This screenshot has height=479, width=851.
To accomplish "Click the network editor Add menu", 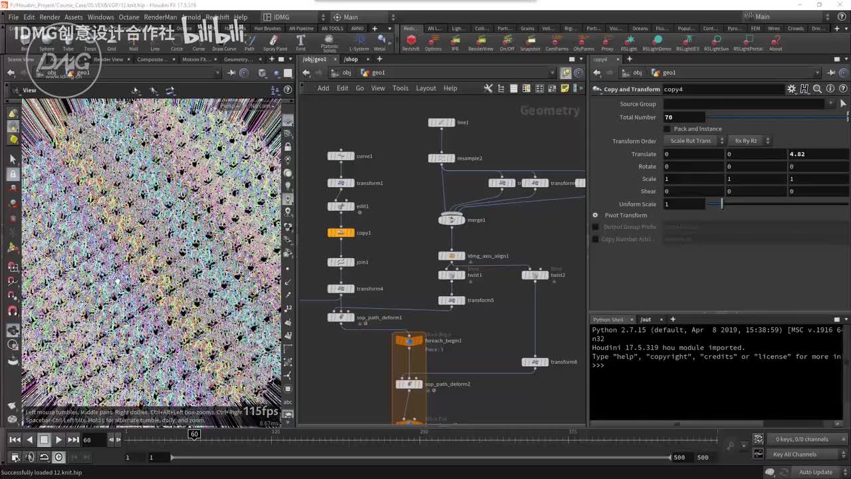I will (323, 88).
